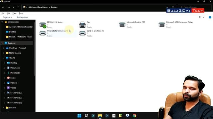Open the Recent locations dropdown arrow
The width and height of the screenshot is (213, 119).
coord(13,7)
